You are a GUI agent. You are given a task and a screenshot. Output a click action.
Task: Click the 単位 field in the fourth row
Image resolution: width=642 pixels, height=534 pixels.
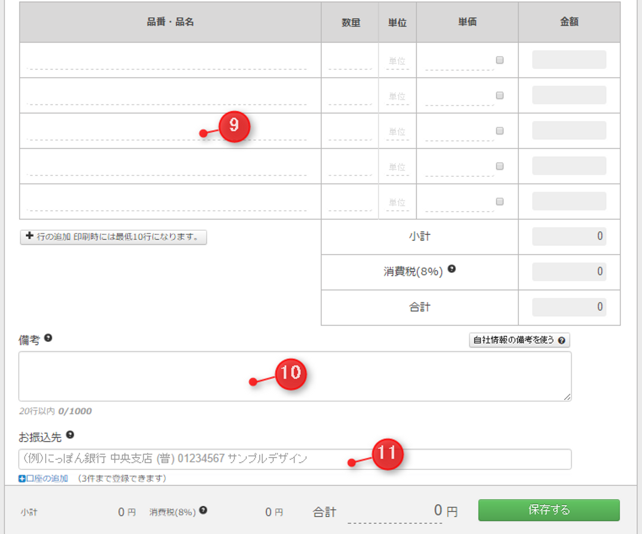pos(397,167)
